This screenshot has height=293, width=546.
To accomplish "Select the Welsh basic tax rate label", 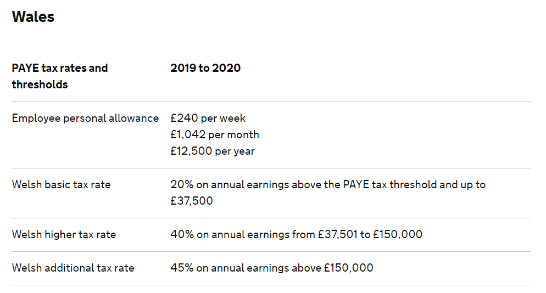I will point(62,184).
